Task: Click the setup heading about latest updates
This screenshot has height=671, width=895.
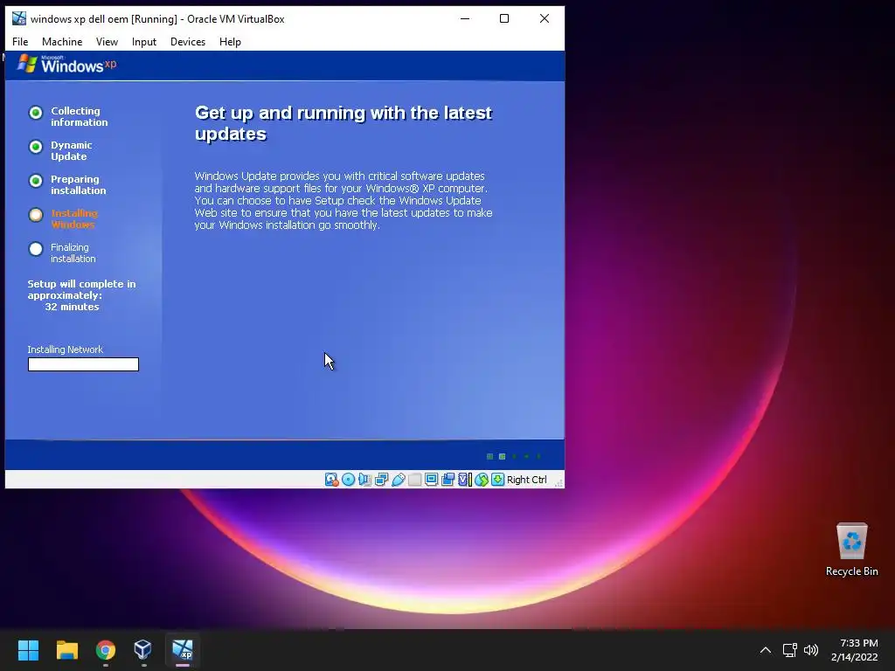Action: [x=343, y=123]
